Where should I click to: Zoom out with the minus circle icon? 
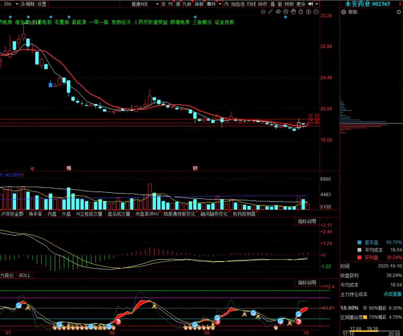point(316,12)
